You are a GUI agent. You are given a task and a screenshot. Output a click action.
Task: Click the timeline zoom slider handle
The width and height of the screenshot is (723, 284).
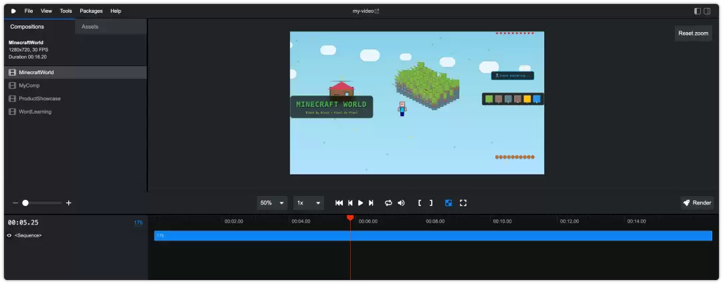coord(25,203)
